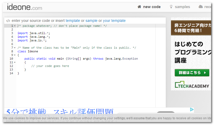
Task: Click the code brackets icon above editor
Action: click(8, 21)
